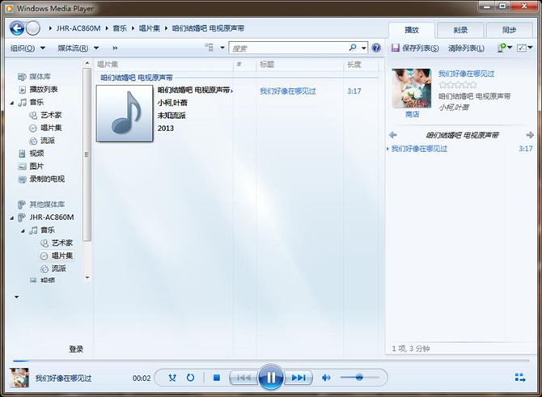Select 录制的电视 in the library tree
Viewport: 542px width, 397px height.
pyautogui.click(x=47, y=179)
